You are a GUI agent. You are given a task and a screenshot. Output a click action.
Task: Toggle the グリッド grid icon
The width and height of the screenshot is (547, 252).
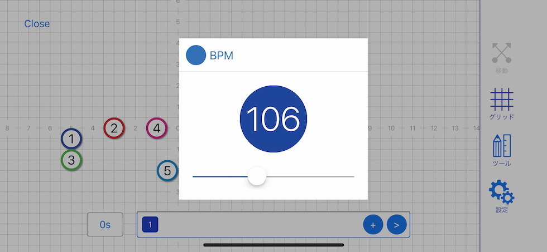(x=502, y=101)
